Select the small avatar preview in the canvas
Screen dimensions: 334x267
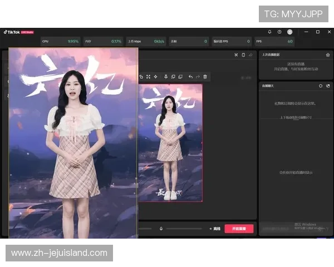coord(170,143)
